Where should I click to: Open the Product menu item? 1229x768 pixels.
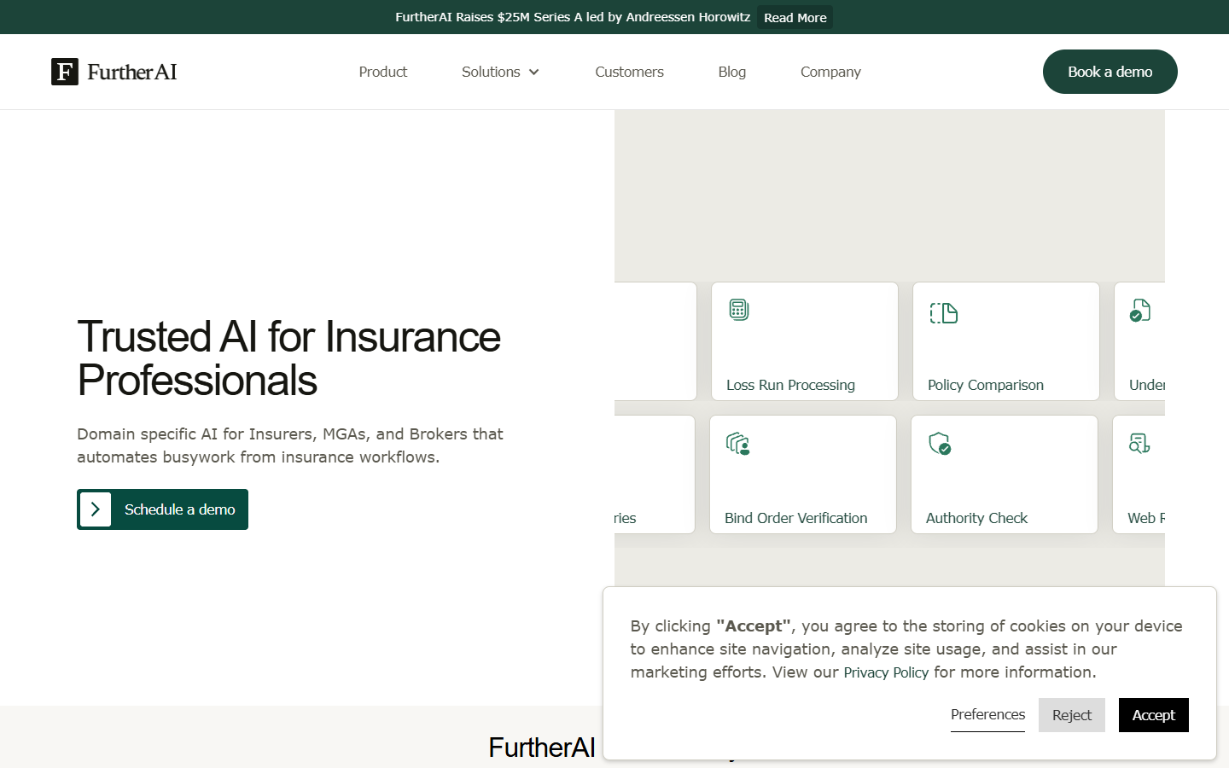383,72
